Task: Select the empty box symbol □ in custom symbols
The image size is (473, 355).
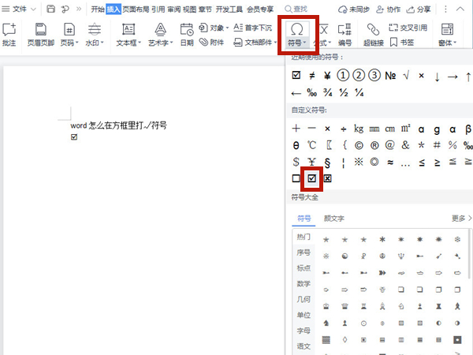Action: click(296, 178)
